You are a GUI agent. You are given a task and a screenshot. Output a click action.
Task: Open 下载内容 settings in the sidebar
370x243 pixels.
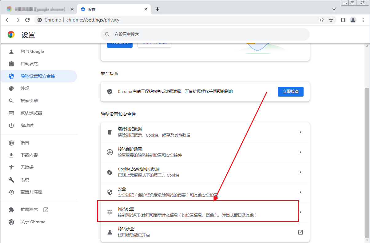coord(39,155)
